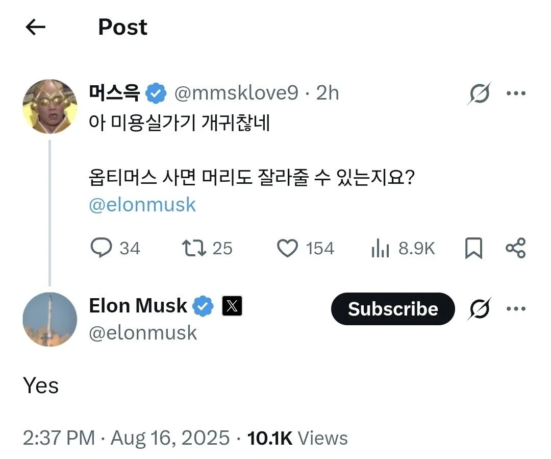Open 머스욱's profile picture
This screenshot has height=459, width=551.
(49, 107)
